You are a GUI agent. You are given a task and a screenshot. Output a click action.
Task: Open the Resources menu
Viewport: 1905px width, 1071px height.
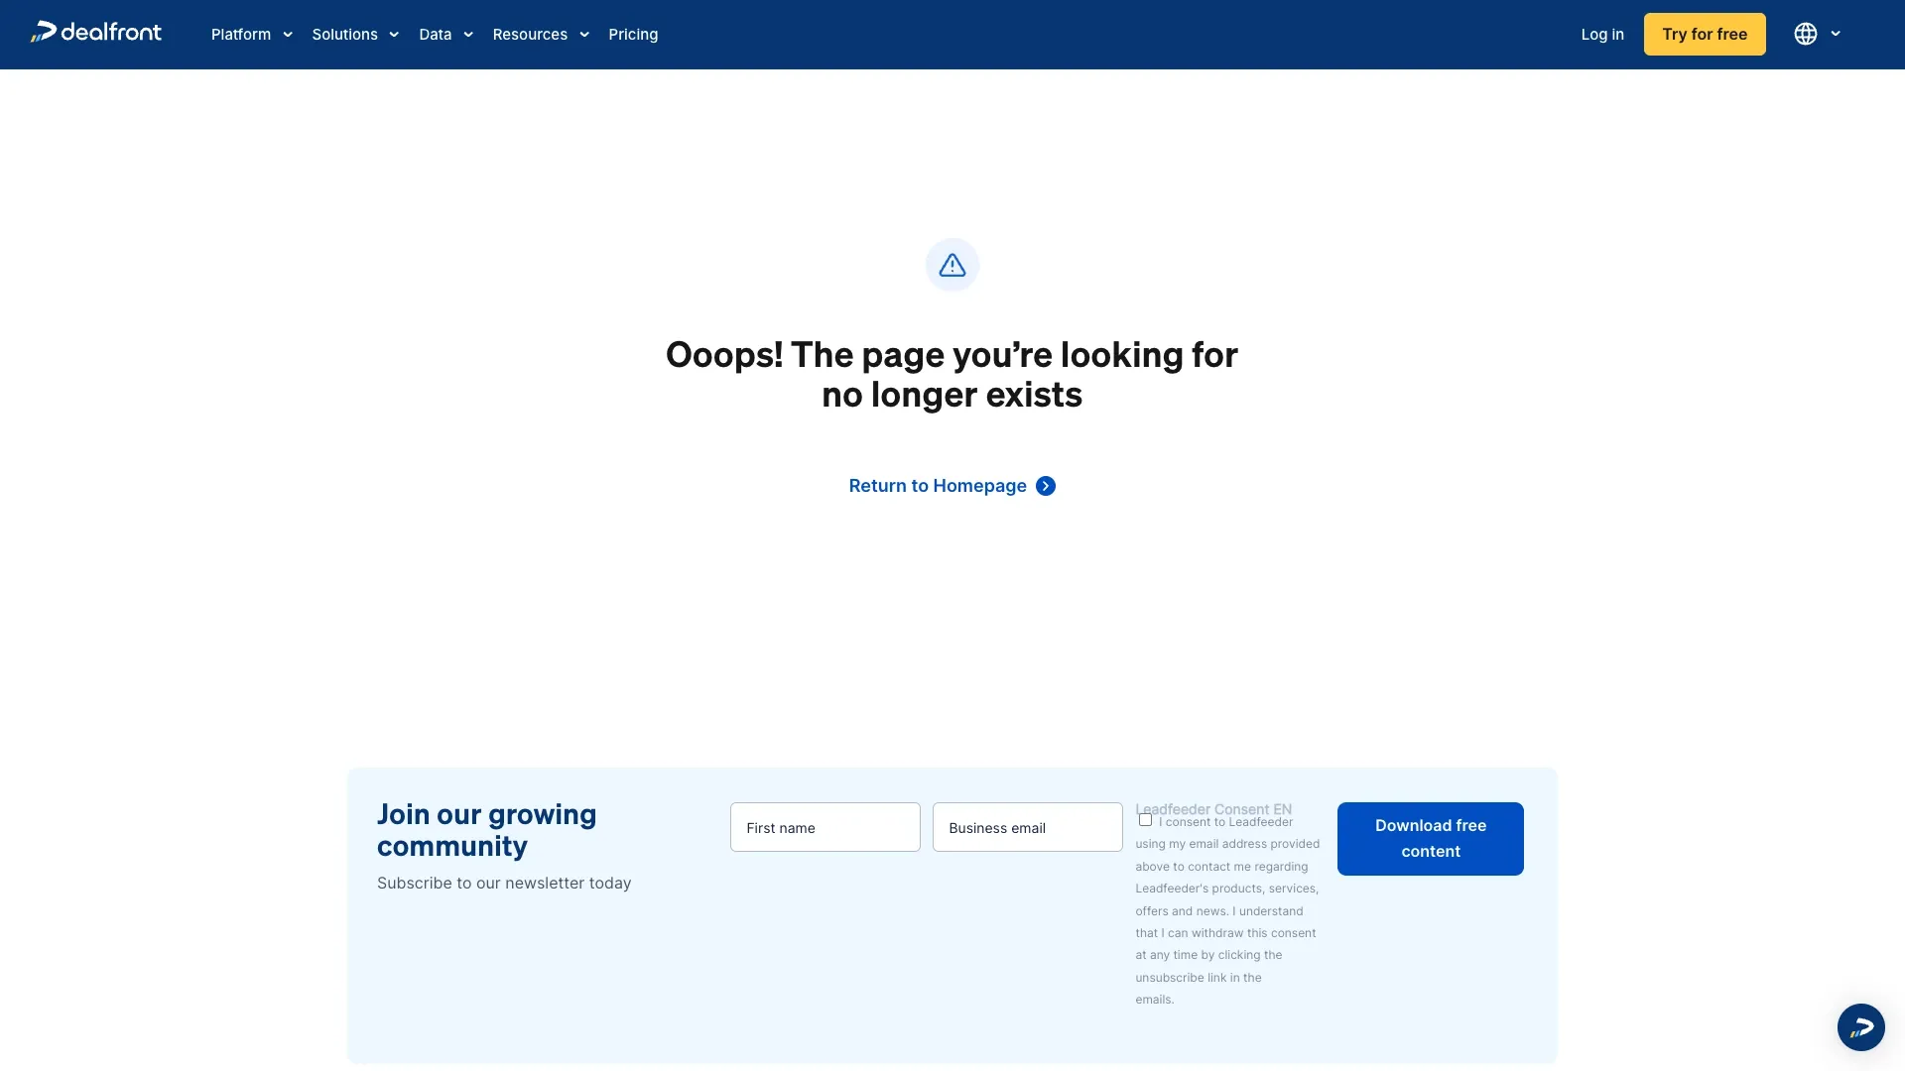pos(530,35)
